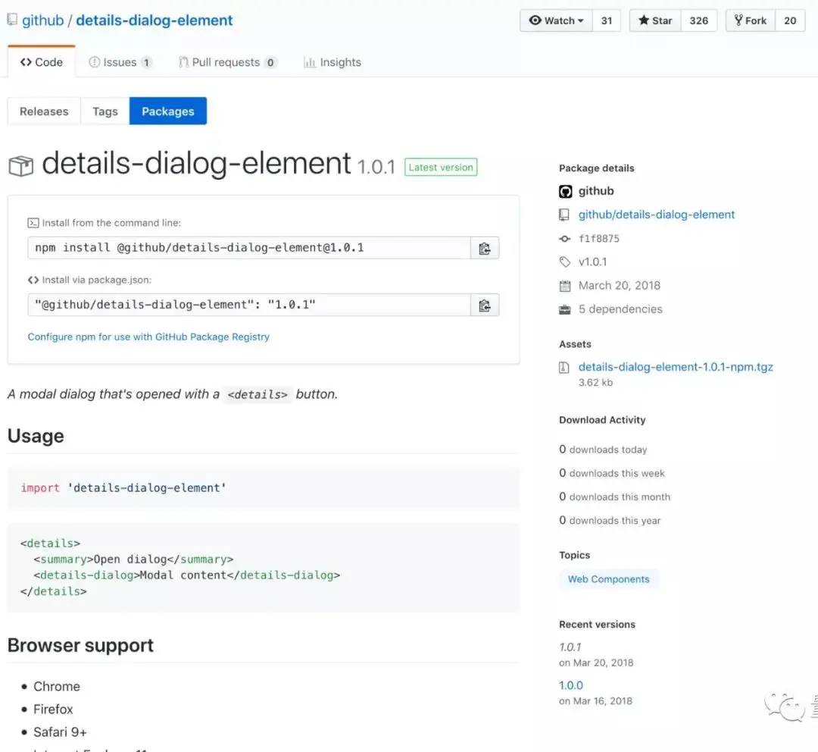The width and height of the screenshot is (818, 752).
Task: Copy the npm install command to clipboard
Action: 485,248
